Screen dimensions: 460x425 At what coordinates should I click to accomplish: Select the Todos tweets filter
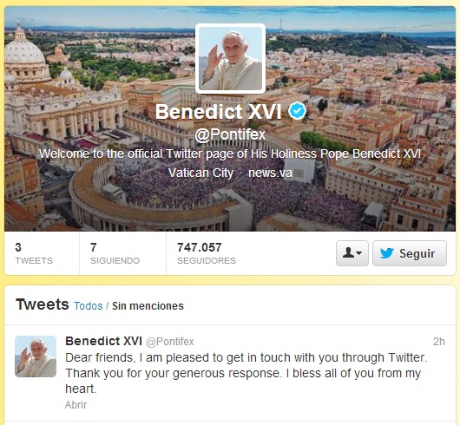[89, 305]
